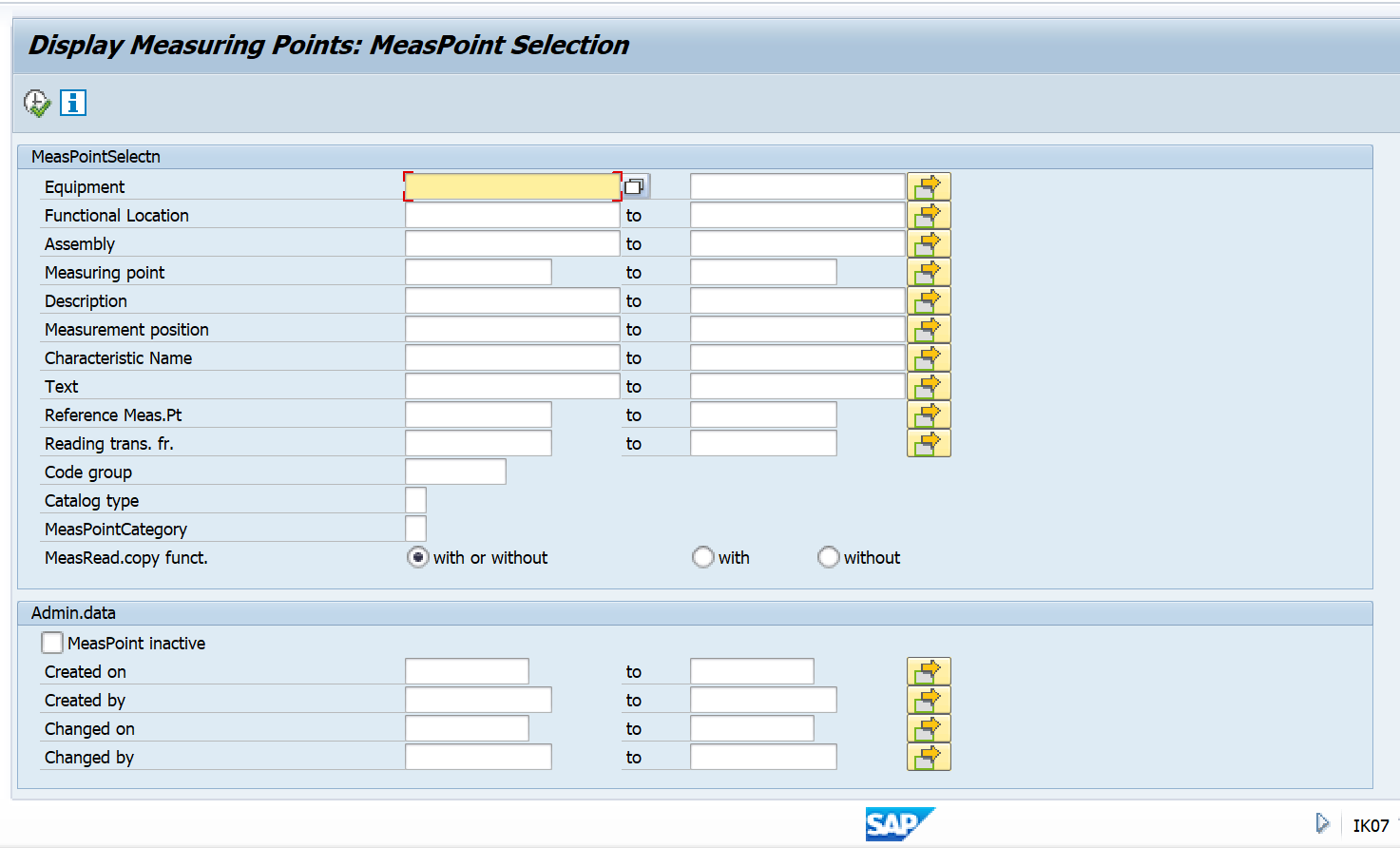This screenshot has height=848, width=1400.
Task: Click the copy values icon beside Equipment
Action: click(x=637, y=185)
